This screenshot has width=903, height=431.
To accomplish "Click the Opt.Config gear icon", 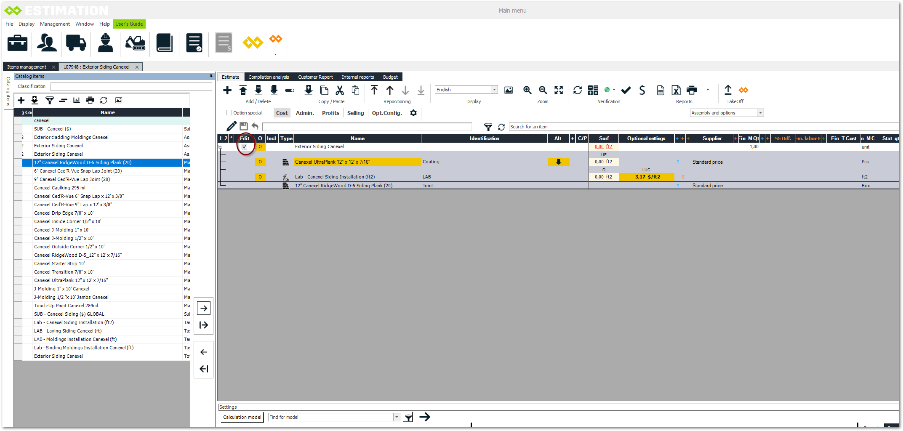I will 413,113.
